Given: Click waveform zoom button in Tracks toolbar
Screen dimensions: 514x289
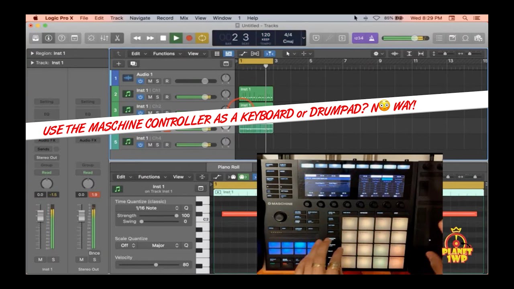Looking at the screenshot, I should (395, 53).
